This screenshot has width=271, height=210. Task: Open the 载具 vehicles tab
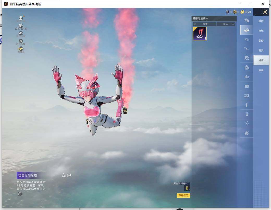(x=261, y=50)
